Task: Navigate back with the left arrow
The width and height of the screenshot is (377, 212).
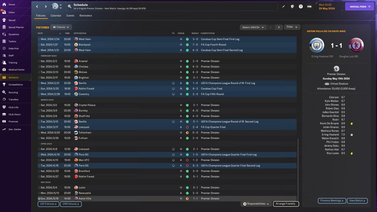Action: pyautogui.click(x=37, y=6)
